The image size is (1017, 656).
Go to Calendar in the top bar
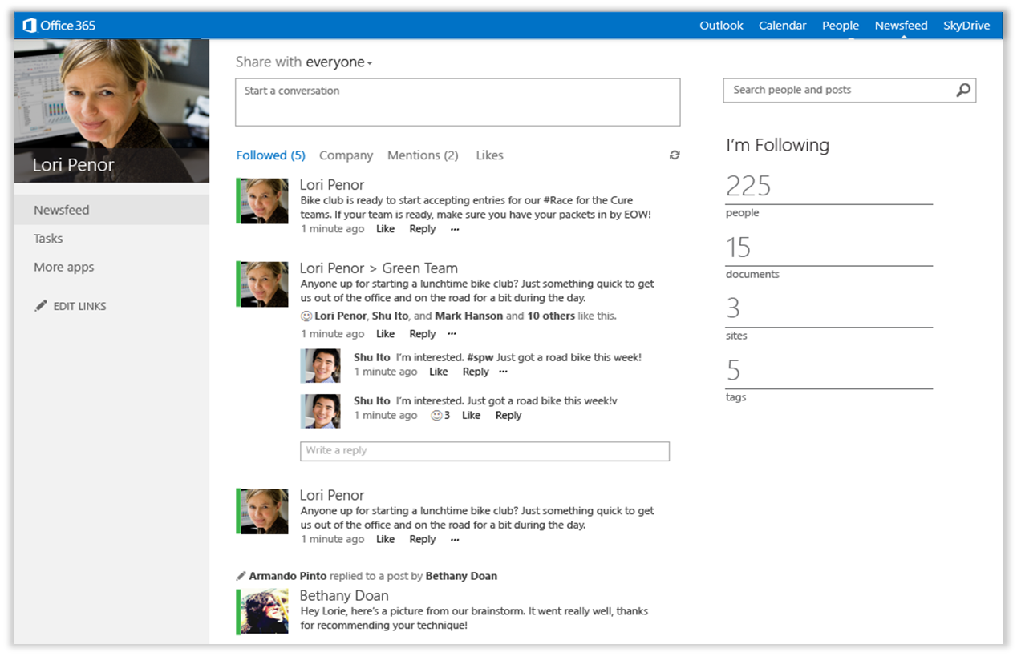coord(782,26)
